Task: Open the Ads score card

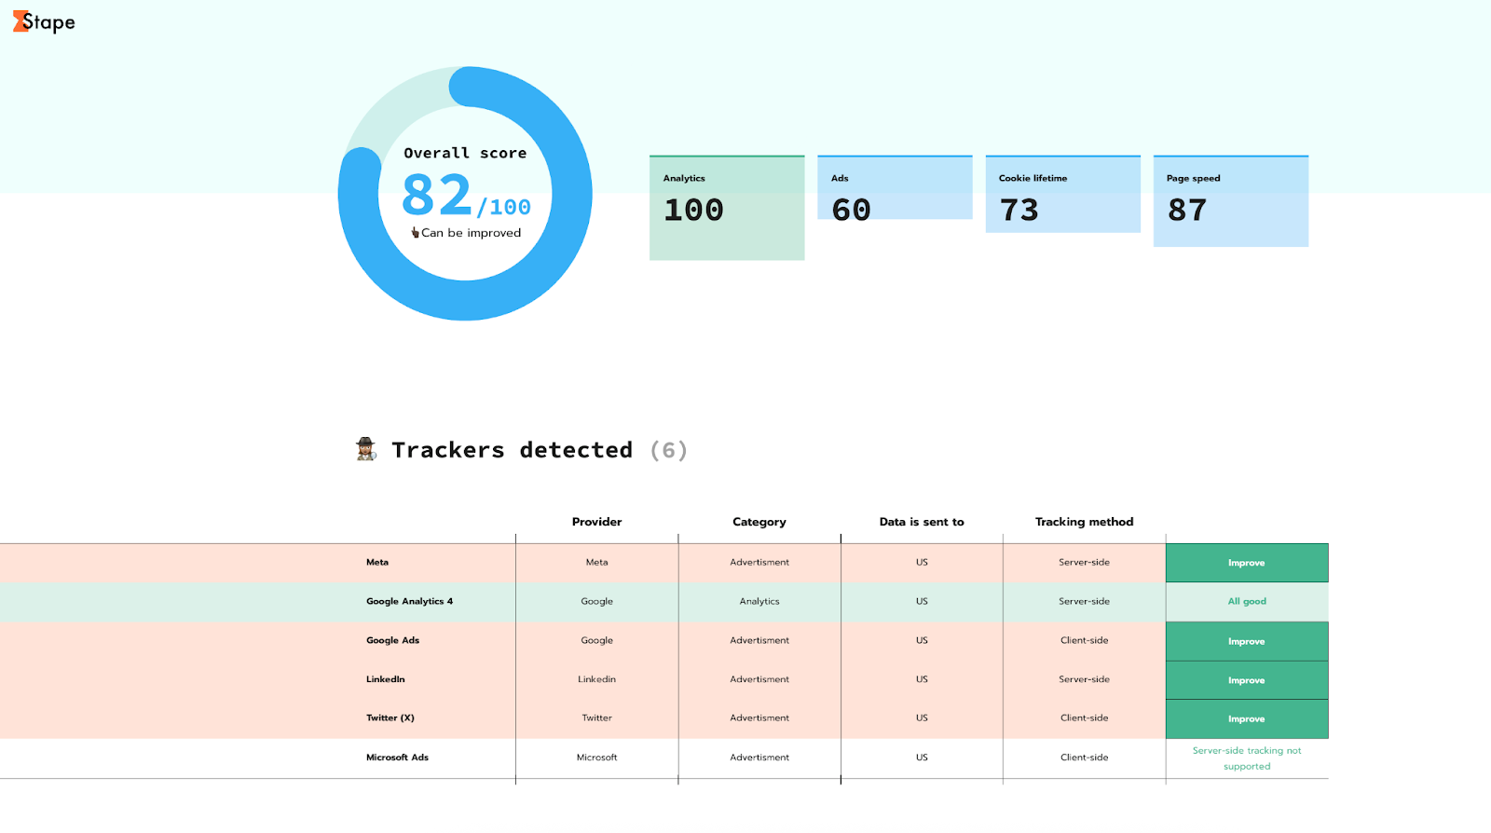Action: pyautogui.click(x=895, y=187)
